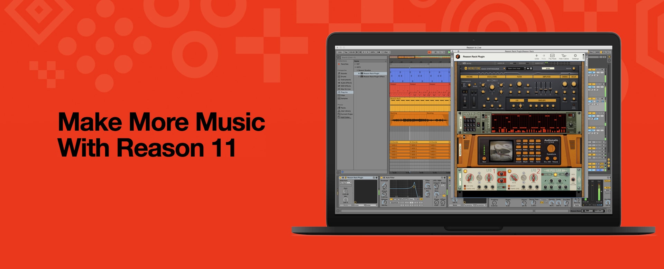
Task: Toggle track 1 activator in mixer
Action: 592,70
